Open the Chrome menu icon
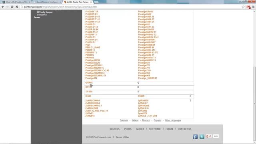Screen dimensions: 256x144 click(253, 7)
